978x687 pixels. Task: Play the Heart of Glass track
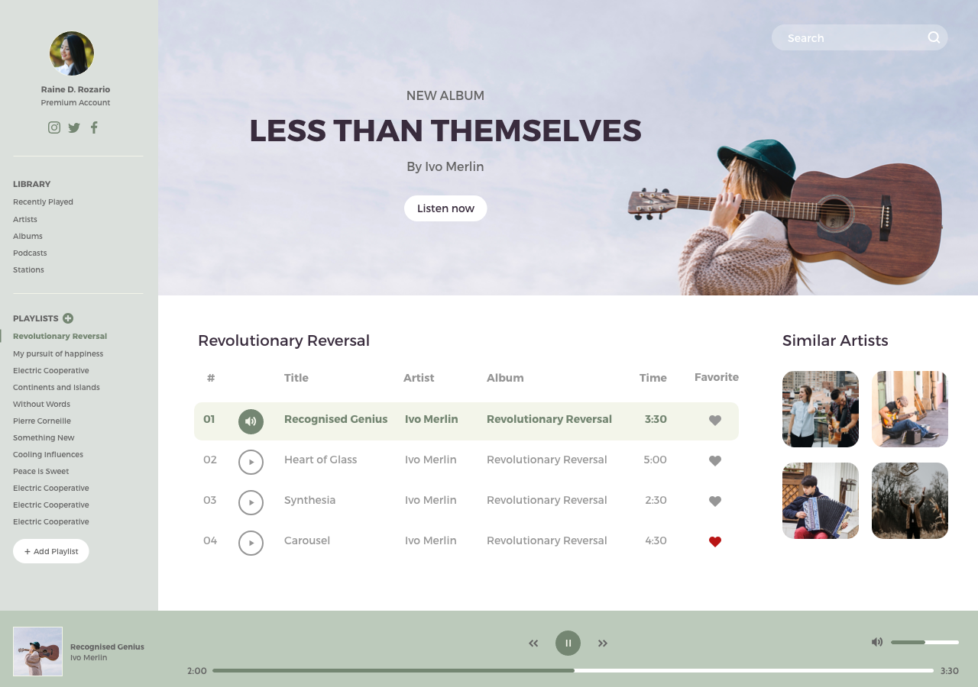click(251, 462)
